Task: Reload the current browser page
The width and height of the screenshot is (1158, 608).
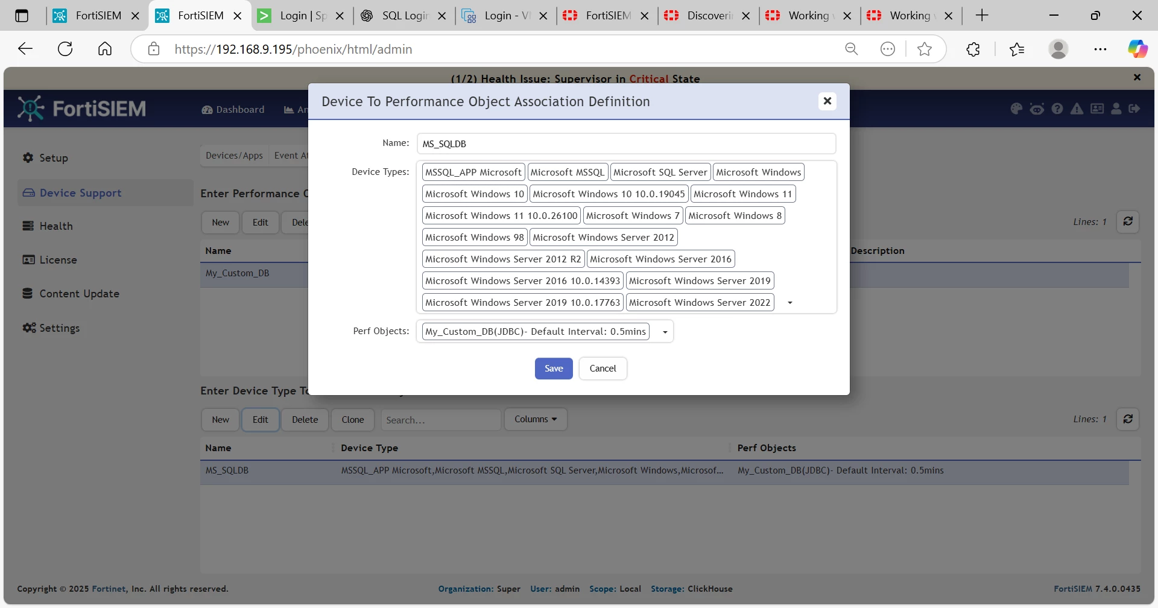Action: [65, 49]
